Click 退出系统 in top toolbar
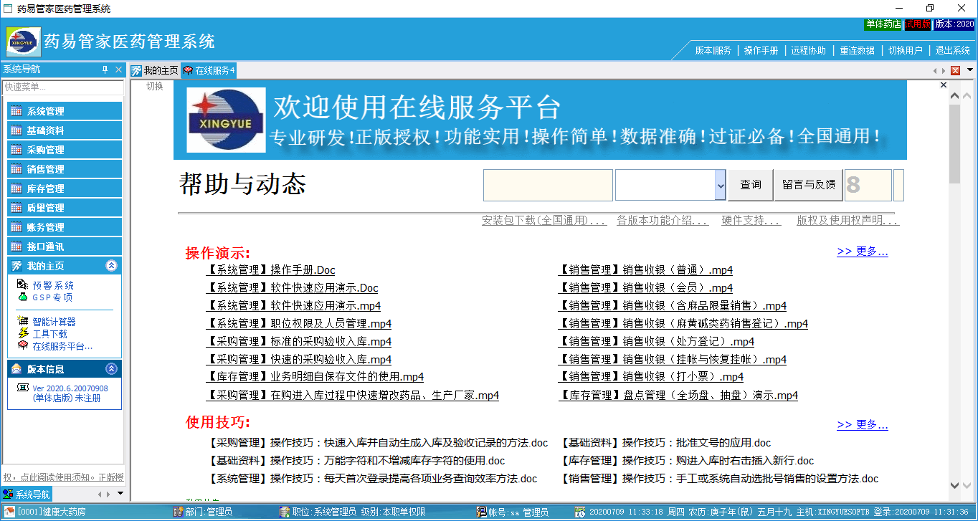 (x=952, y=51)
